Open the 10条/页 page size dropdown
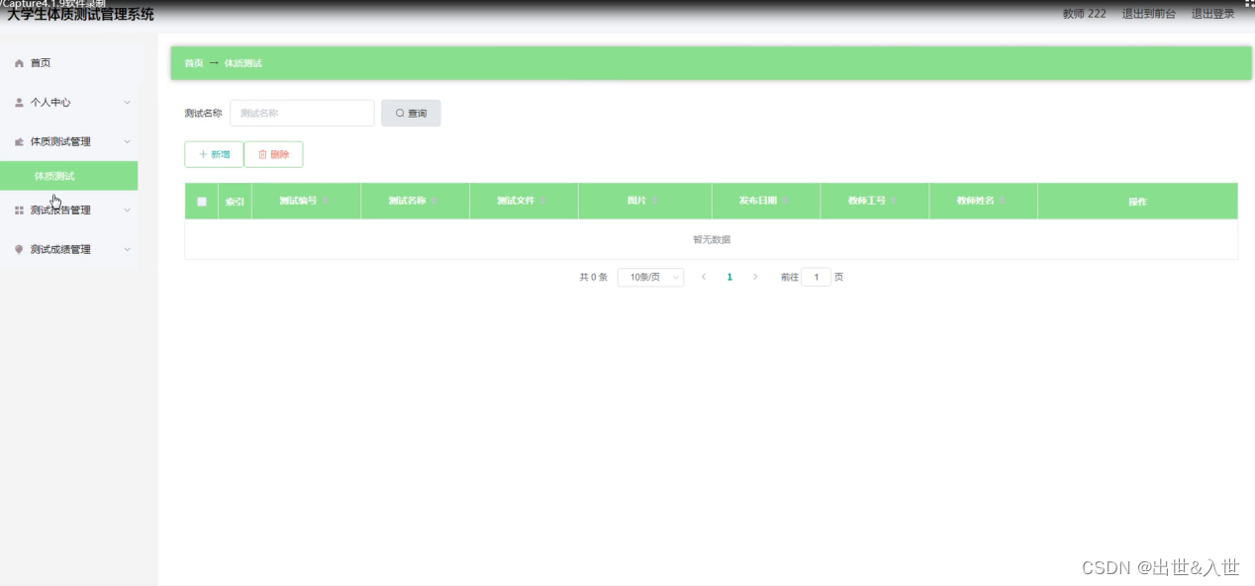 point(650,278)
